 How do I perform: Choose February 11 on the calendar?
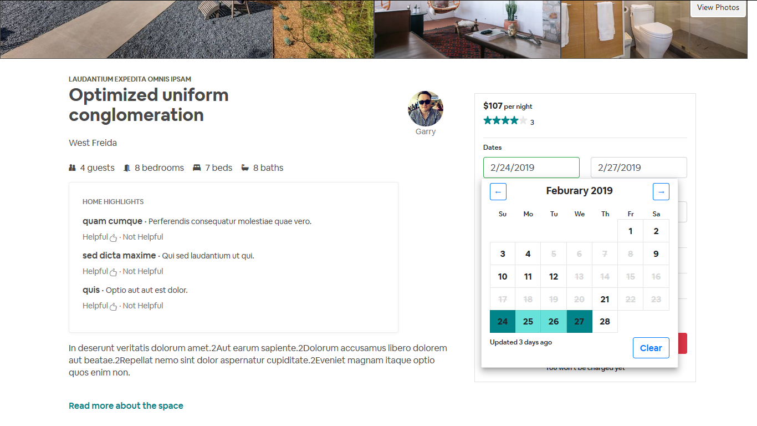tap(528, 276)
